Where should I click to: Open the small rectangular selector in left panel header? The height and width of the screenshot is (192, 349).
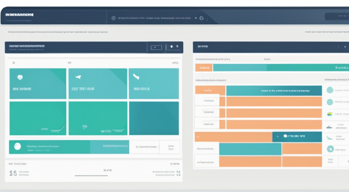coord(156,48)
